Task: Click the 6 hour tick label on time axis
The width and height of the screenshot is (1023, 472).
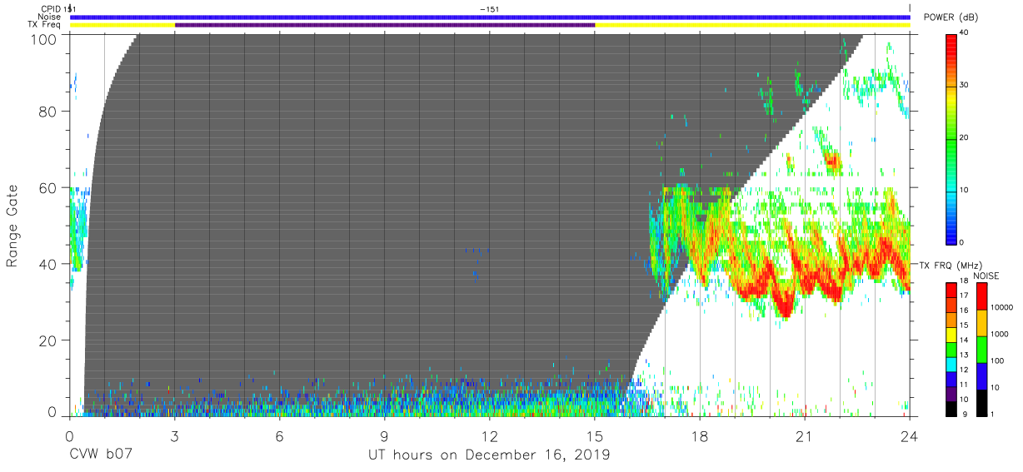Action: pos(279,435)
